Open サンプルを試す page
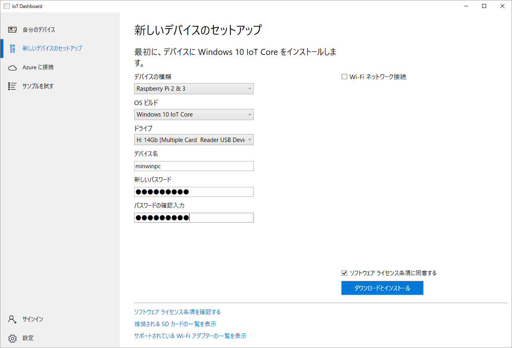The width and height of the screenshot is (512, 348). 60,86
